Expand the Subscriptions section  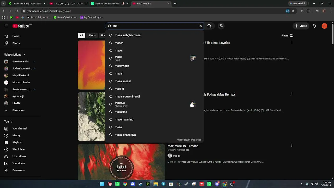point(14,55)
